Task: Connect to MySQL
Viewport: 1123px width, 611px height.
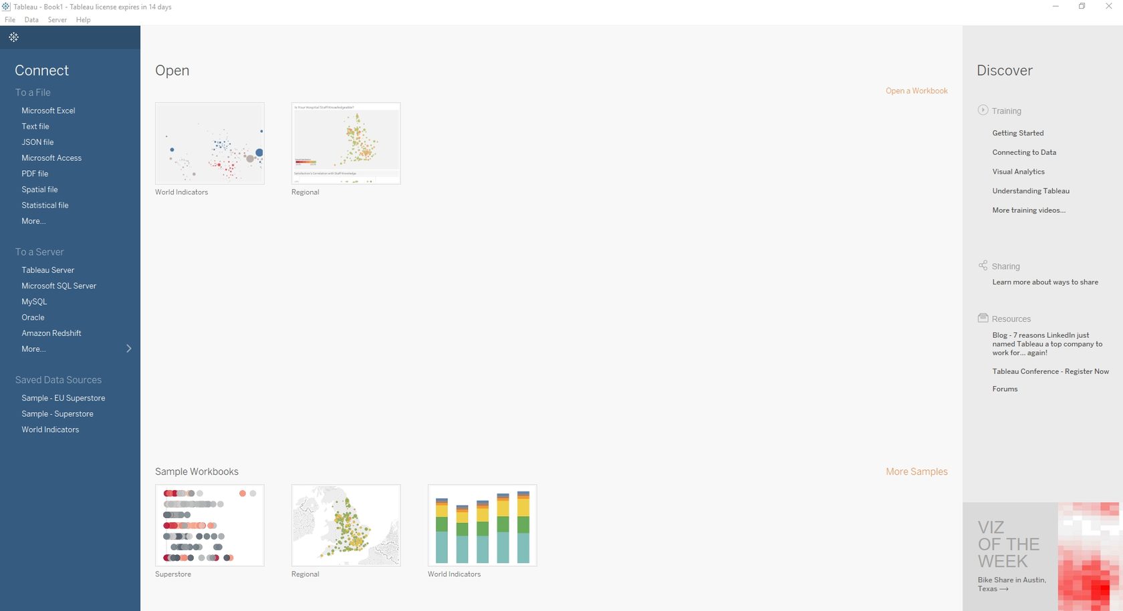Action: pos(34,302)
